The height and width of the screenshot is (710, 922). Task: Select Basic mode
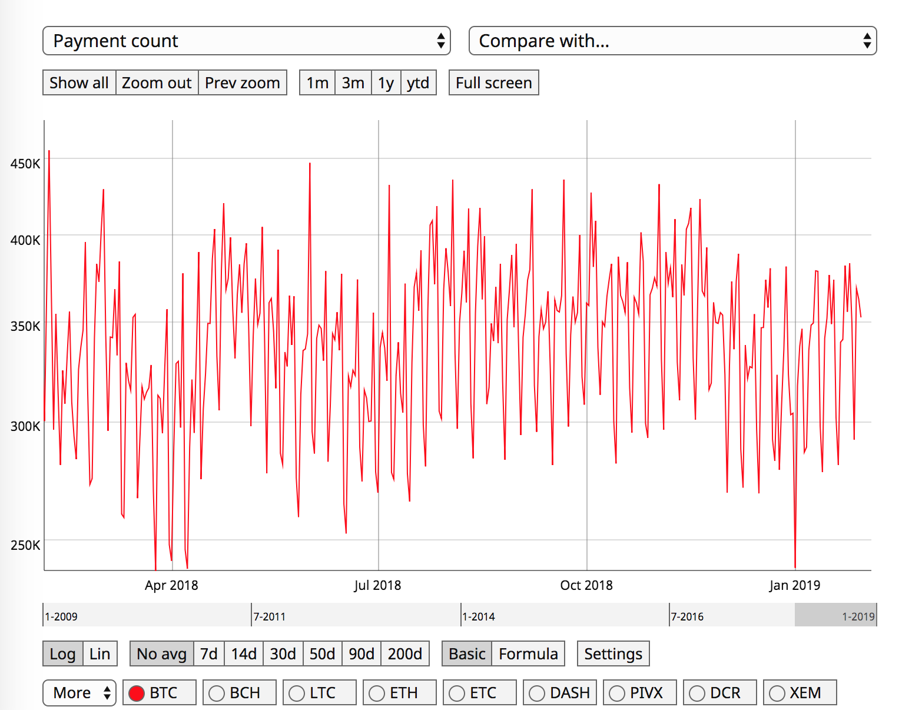(x=467, y=653)
